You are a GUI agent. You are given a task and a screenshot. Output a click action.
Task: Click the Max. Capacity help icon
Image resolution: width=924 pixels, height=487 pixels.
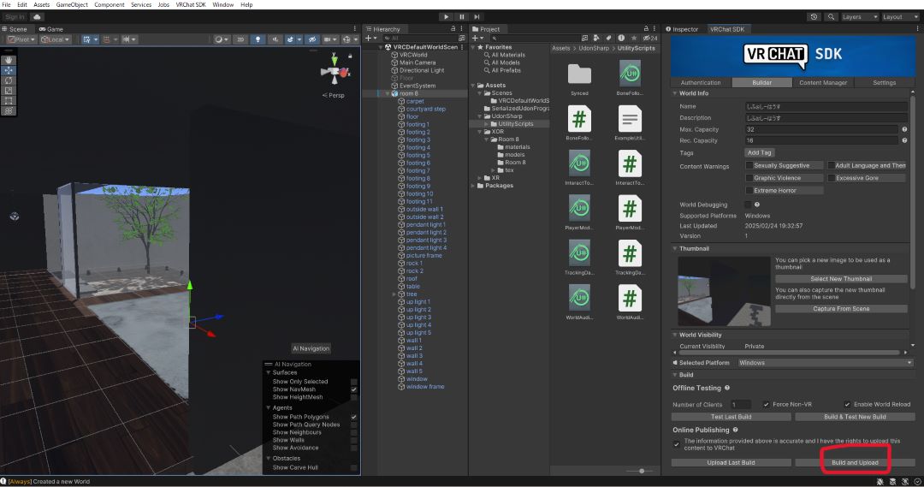tap(904, 129)
